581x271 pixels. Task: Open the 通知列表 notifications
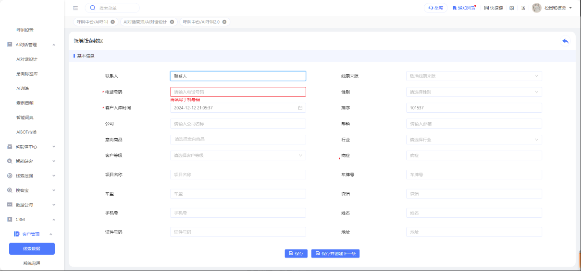click(464, 8)
